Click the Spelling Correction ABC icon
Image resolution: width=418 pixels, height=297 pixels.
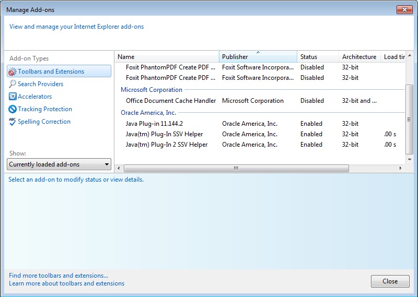[13, 122]
